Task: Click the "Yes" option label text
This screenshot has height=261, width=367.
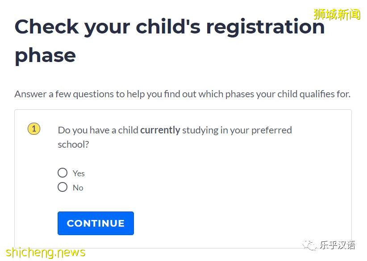Action: [x=79, y=174]
